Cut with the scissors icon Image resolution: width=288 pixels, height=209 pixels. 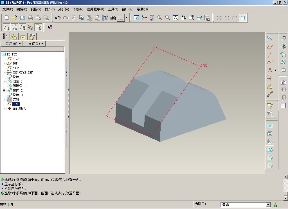pyautogui.click(x=74, y=18)
